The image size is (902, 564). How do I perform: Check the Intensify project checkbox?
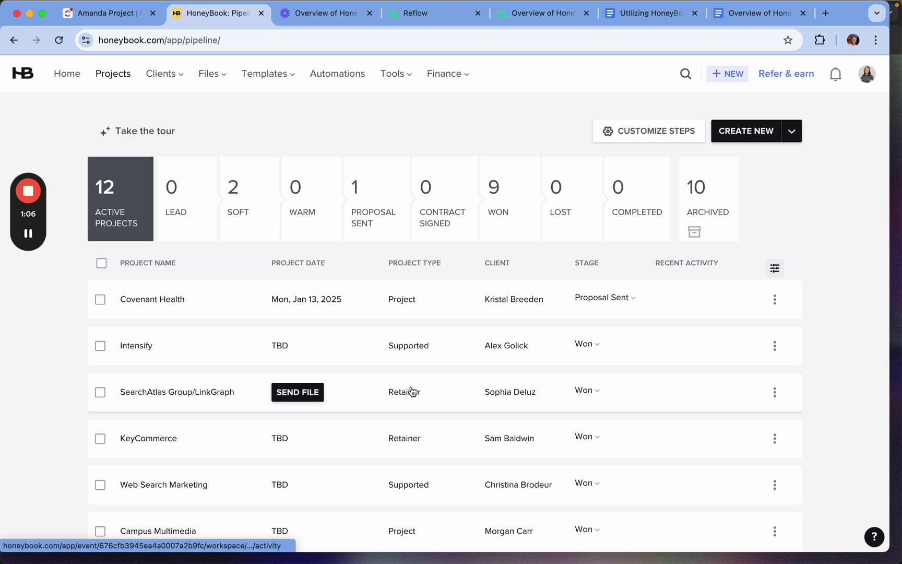coord(100,346)
